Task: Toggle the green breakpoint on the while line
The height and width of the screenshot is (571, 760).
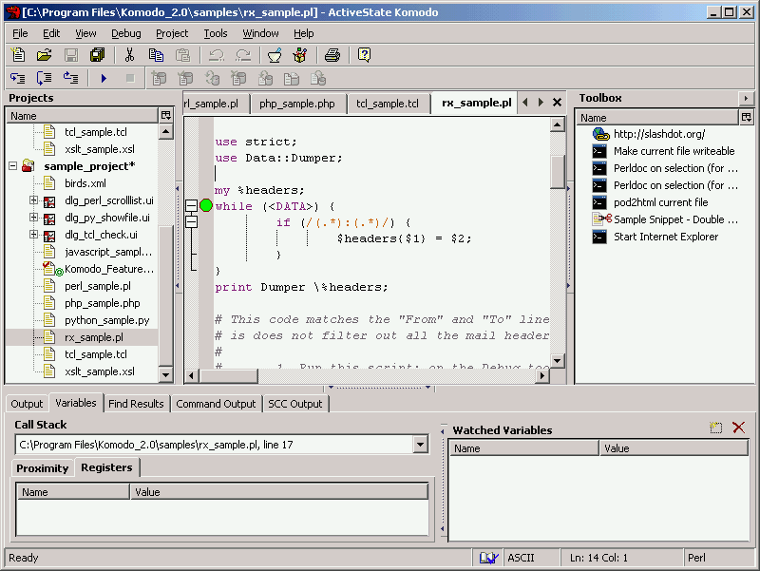Action: 206,205
